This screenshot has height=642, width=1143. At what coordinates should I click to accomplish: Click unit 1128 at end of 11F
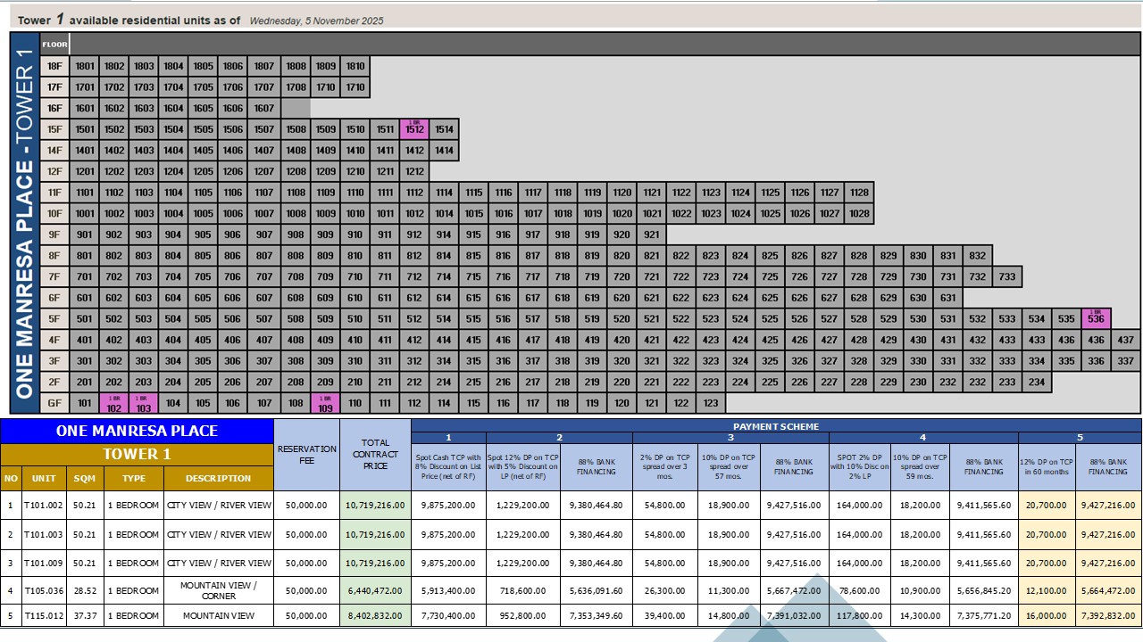[x=859, y=193]
